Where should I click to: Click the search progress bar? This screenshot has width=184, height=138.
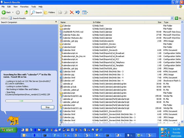pyautogui.click(x=29, y=101)
